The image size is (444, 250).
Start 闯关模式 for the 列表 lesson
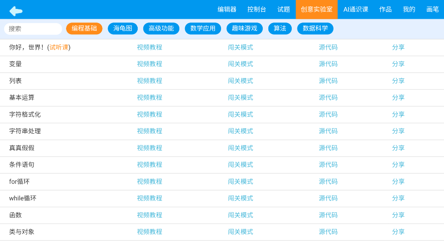pos(240,81)
